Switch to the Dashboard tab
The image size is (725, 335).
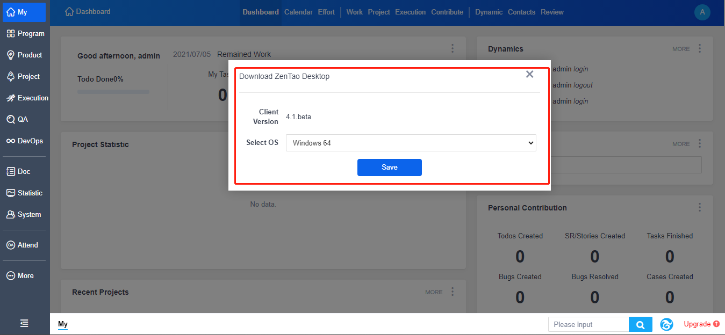261,12
